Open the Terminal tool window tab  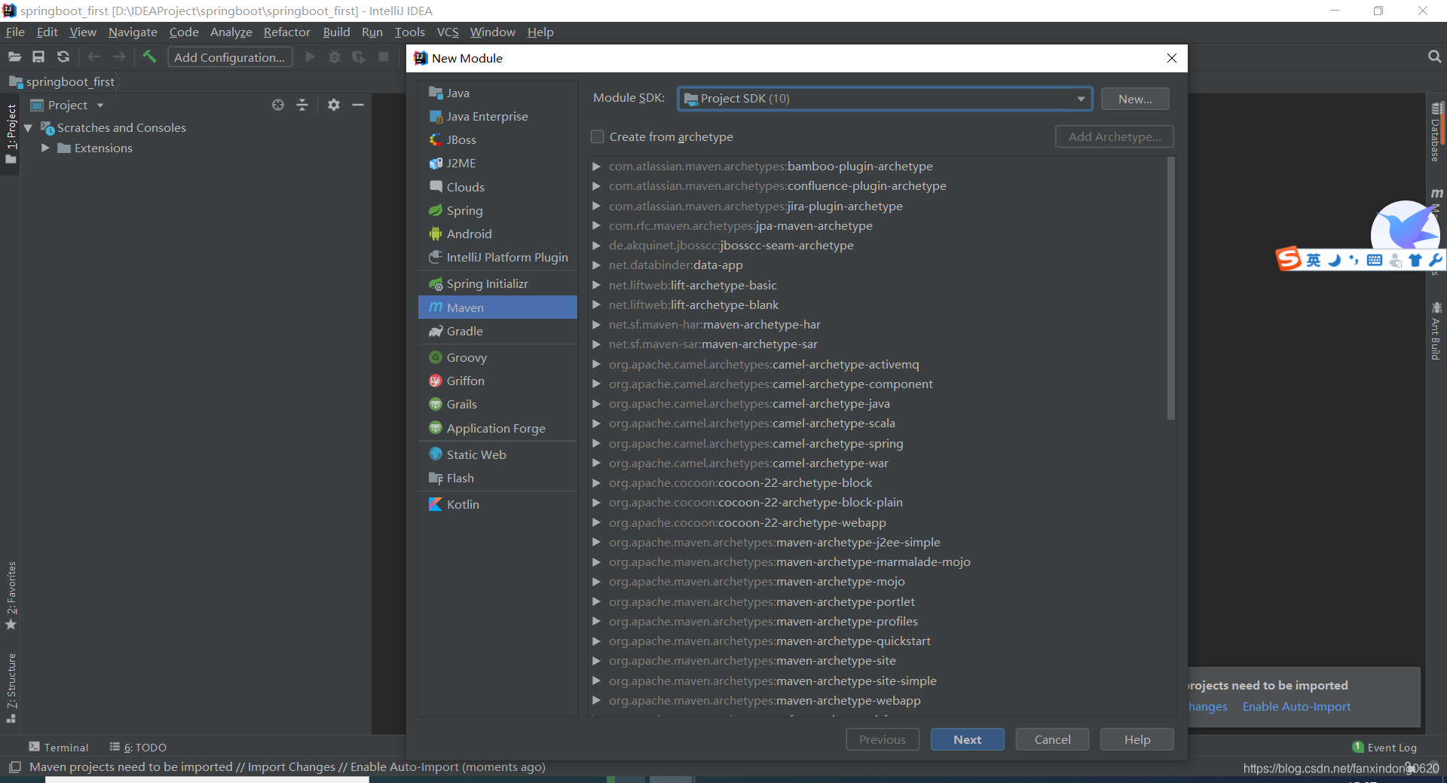click(59, 747)
